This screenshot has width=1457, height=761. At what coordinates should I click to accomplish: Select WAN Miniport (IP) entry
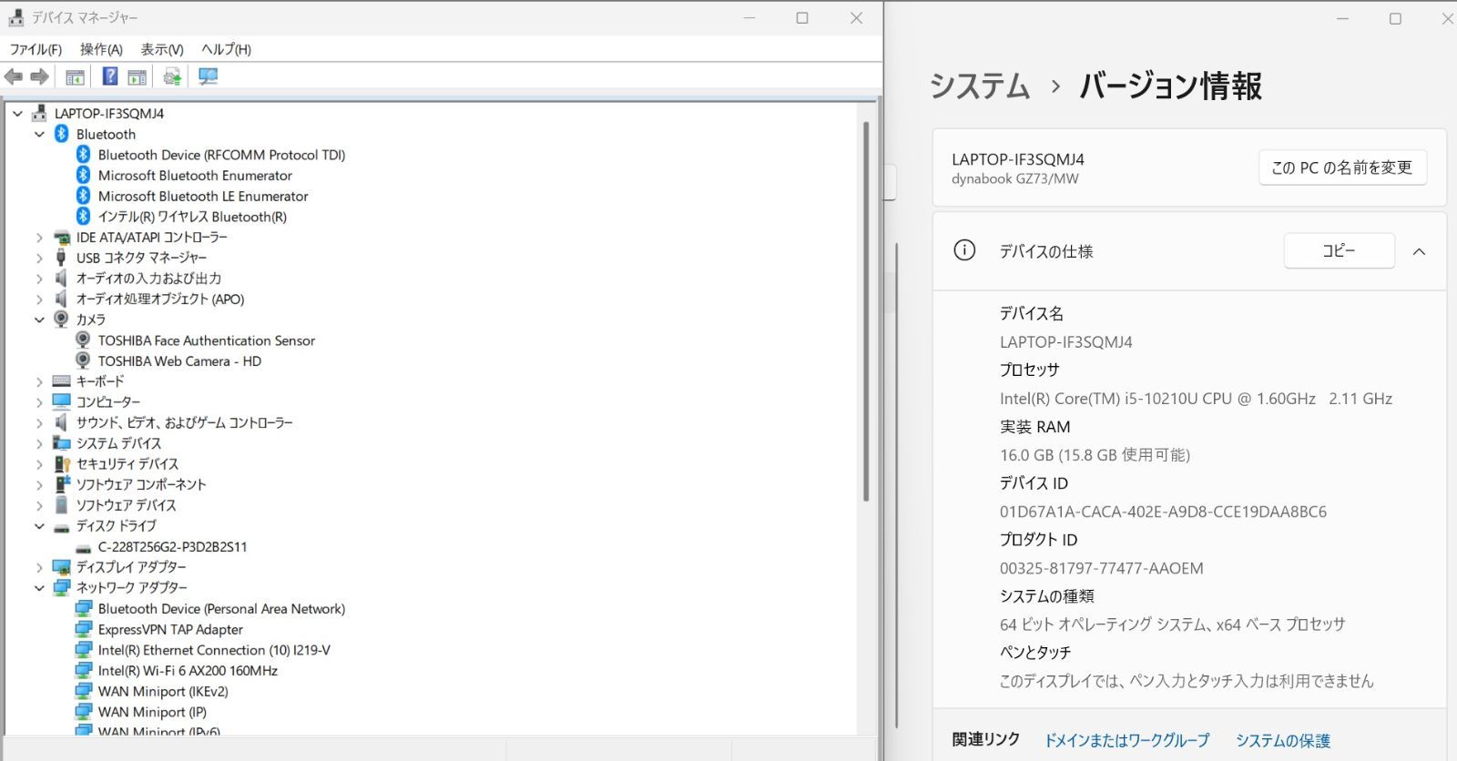152,712
